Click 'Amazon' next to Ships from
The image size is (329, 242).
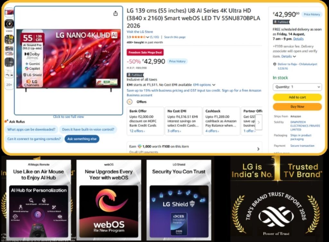296,117
